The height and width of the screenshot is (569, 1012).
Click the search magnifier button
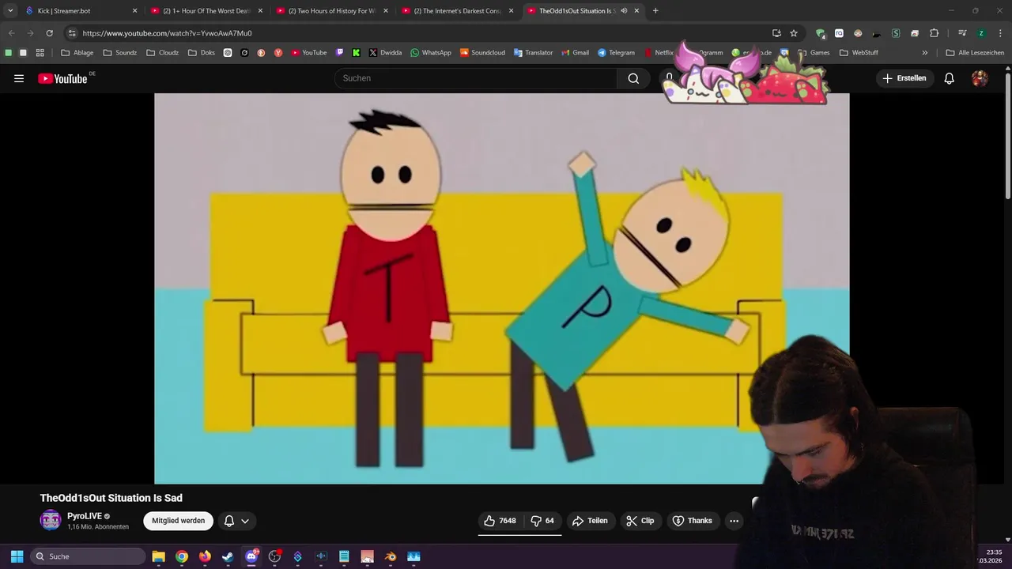click(633, 78)
